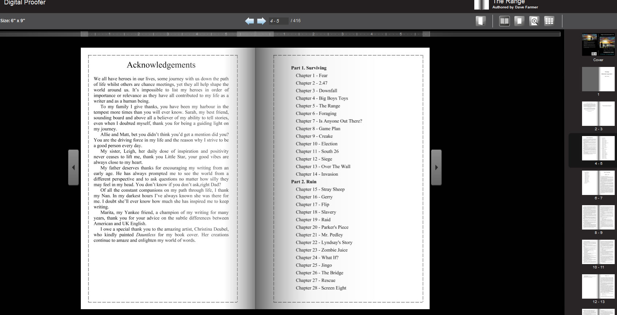Select the pages 6 - 7 thumbnail

(x=598, y=183)
